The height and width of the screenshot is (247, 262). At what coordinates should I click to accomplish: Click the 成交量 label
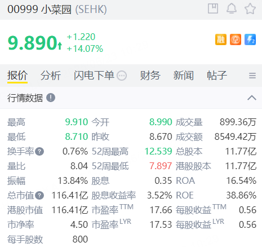point(189,122)
